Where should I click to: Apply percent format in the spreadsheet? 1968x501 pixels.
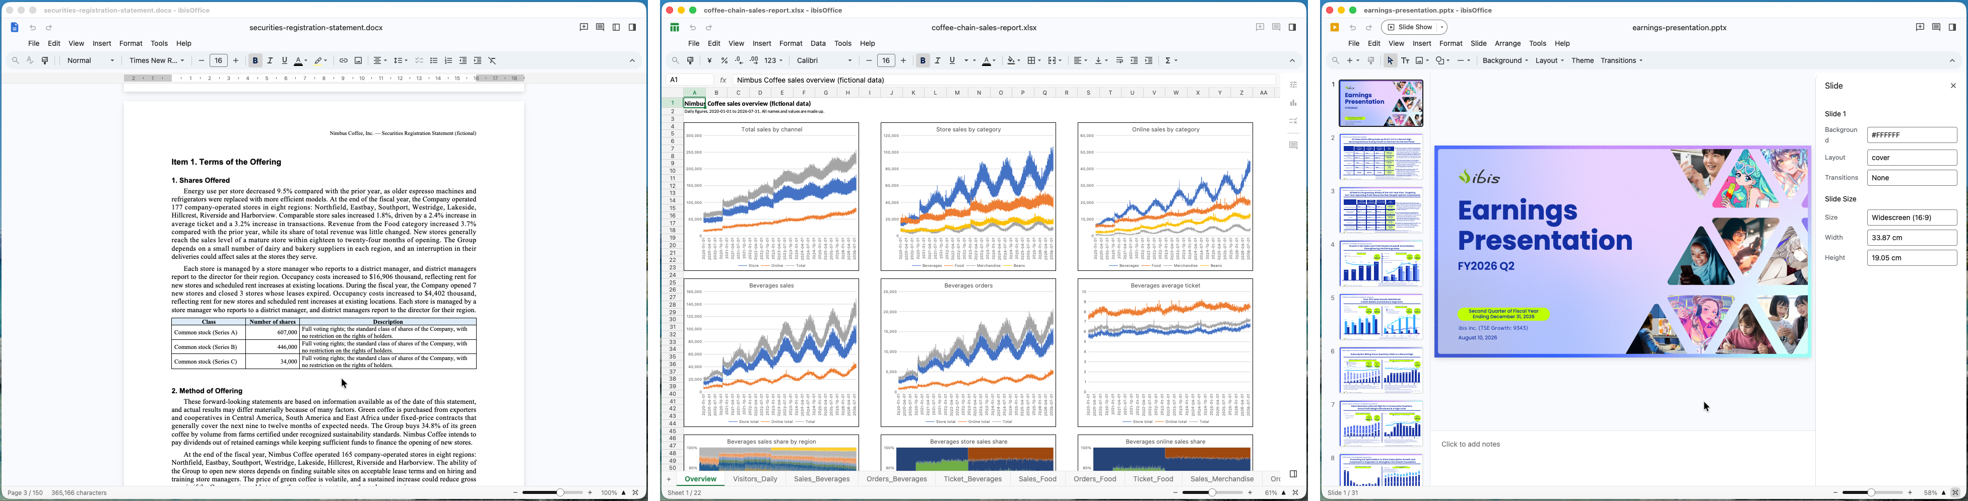(724, 61)
